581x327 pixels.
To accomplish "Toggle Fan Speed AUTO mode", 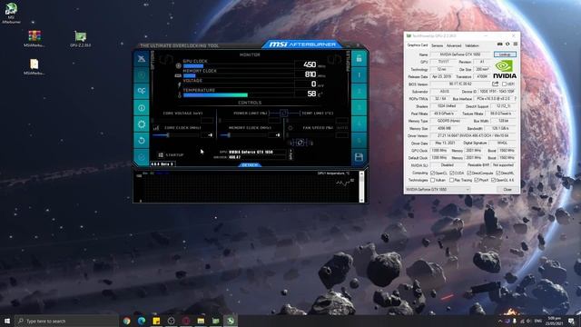I will click(x=342, y=128).
